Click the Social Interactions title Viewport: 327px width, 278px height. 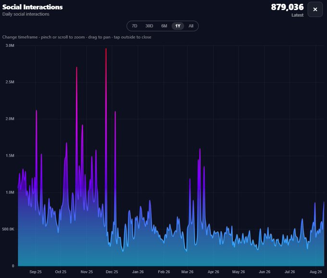[32, 7]
